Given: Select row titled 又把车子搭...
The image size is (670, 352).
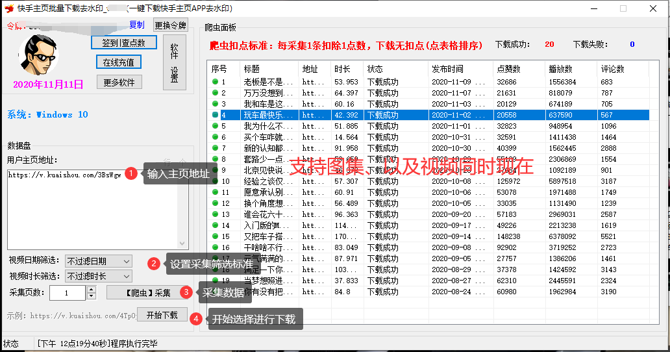Looking at the screenshot, I should click(x=428, y=236).
